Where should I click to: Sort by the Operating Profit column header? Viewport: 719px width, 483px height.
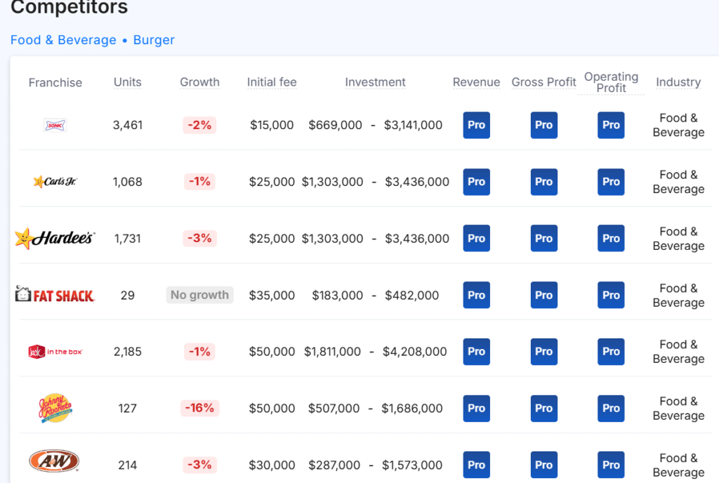pos(612,82)
